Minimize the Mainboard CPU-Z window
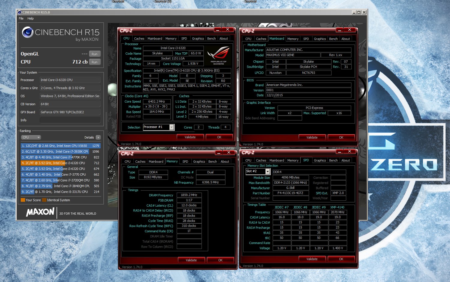This screenshot has width=450, height=282. coord(339,30)
